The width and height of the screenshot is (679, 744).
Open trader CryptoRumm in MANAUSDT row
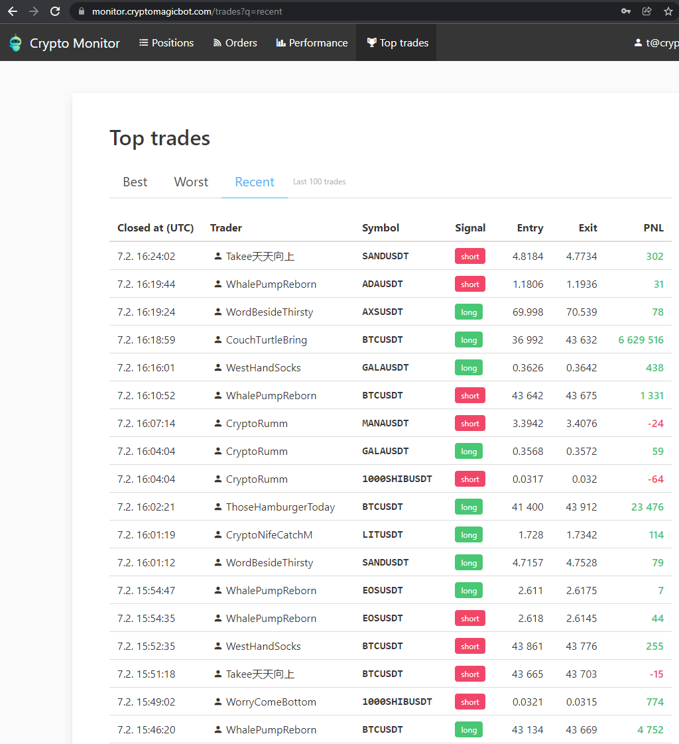pos(257,423)
